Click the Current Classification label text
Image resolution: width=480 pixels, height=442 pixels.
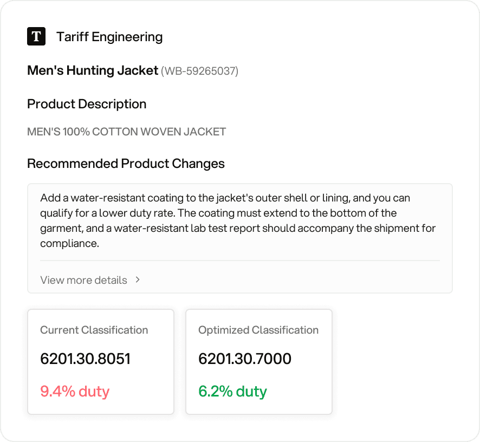pos(94,330)
